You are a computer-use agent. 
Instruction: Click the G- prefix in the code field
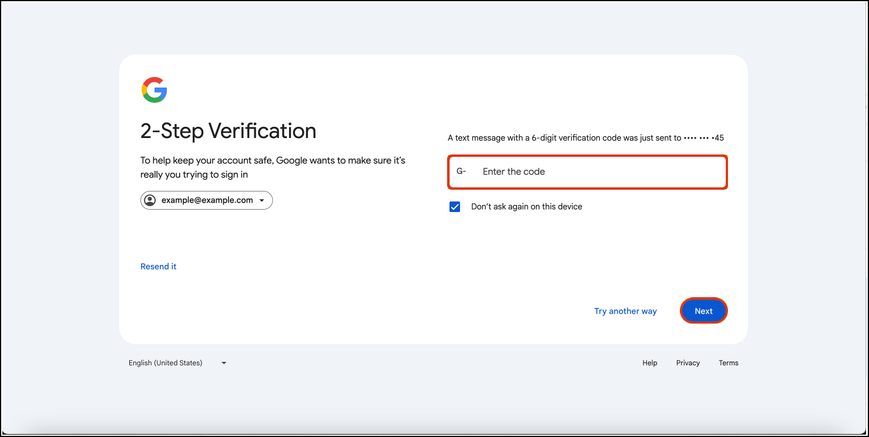(461, 172)
